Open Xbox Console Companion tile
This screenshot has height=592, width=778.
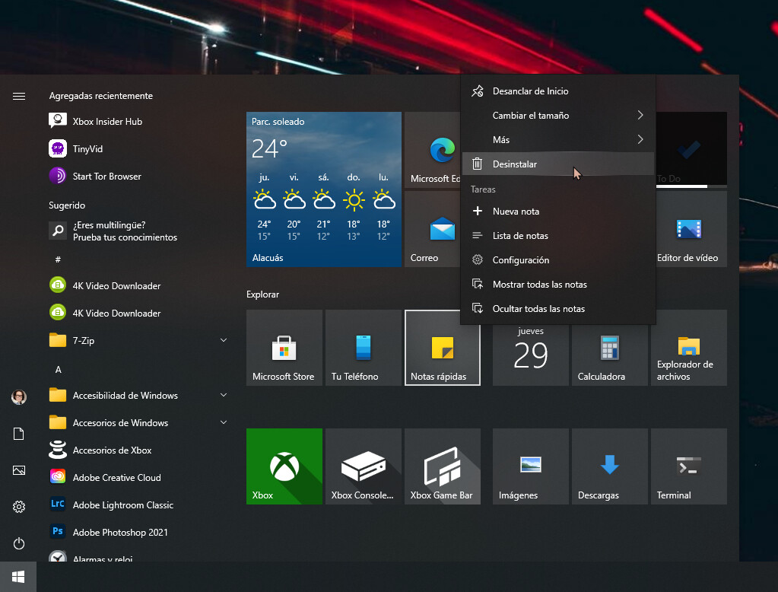pos(364,466)
